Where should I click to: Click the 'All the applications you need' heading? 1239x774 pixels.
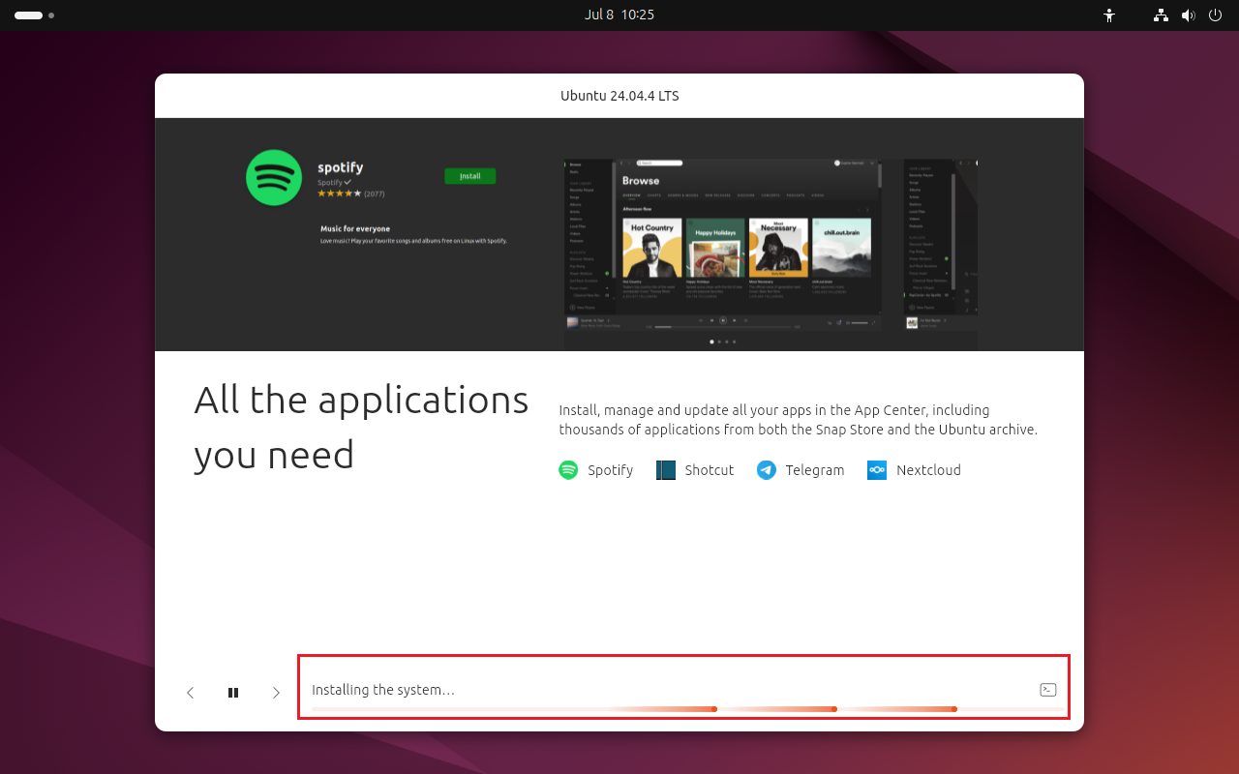[361, 427]
